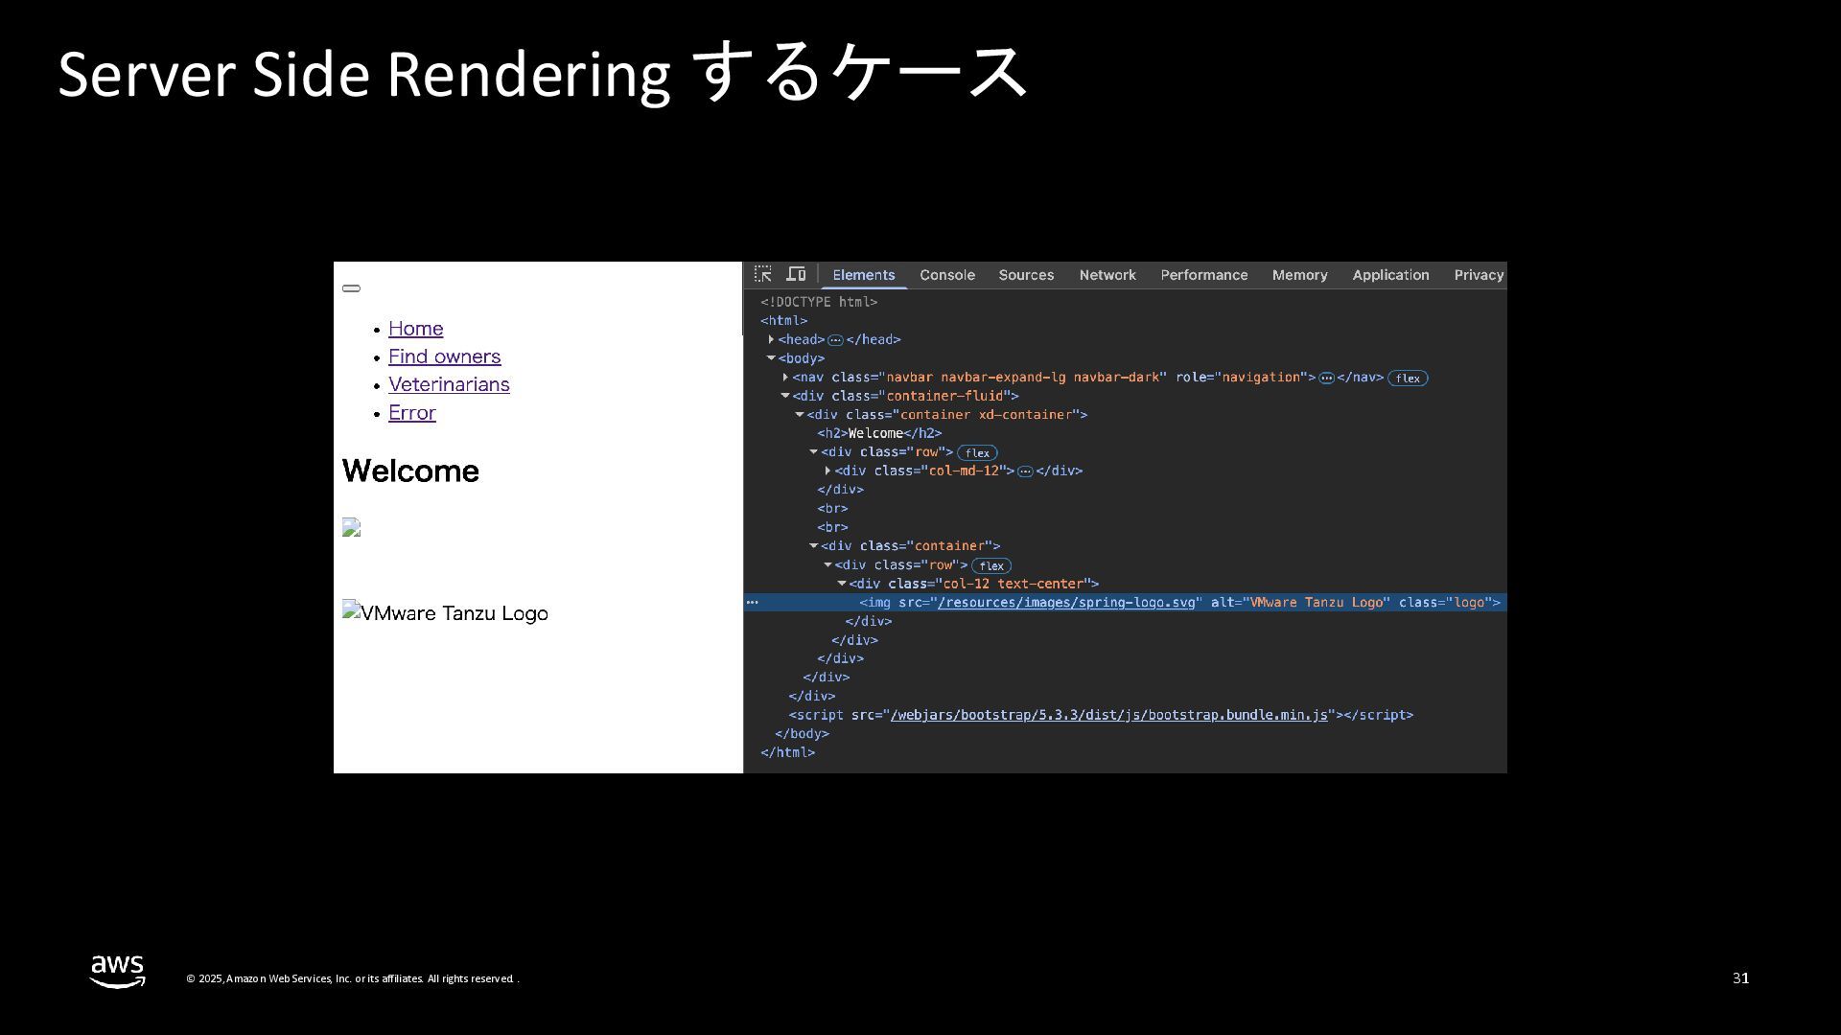
Task: Toggle the device toolbar icon
Action: (796, 275)
